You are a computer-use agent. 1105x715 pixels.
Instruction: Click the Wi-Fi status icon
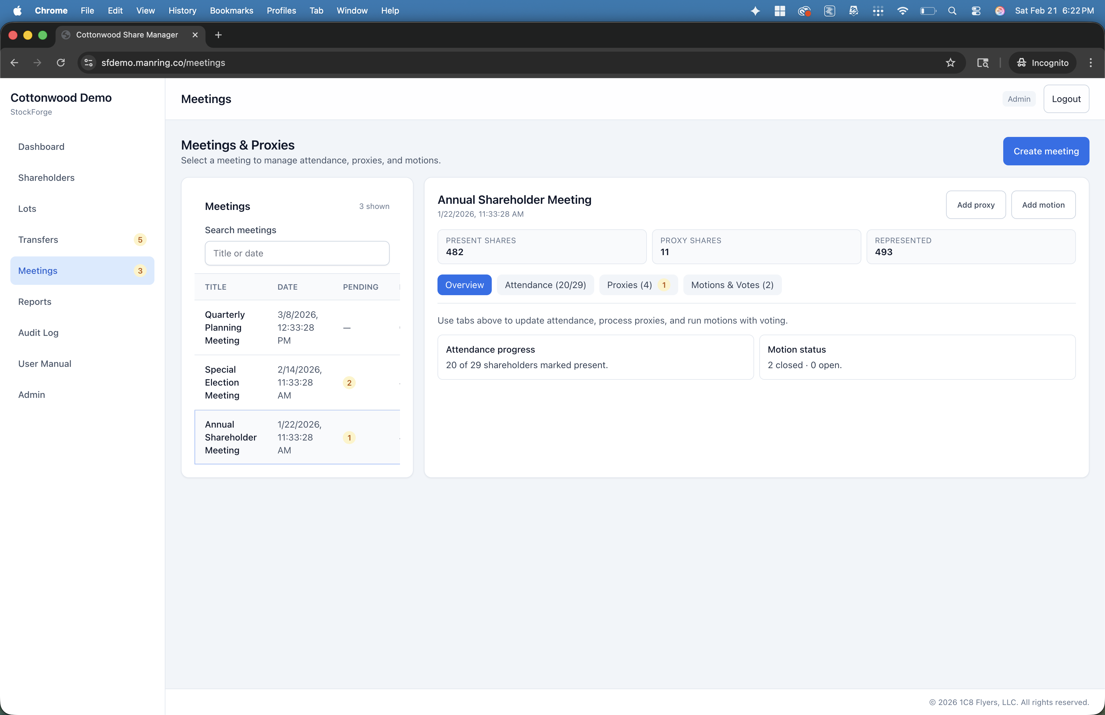click(x=902, y=11)
